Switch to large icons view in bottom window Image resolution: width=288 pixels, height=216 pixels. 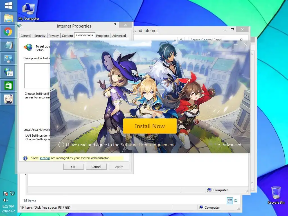(x=236, y=201)
